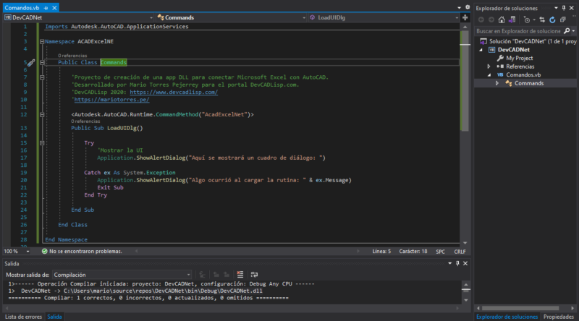Image resolution: width=579 pixels, height=321 pixels.
Task: Collapse the DevCADNet project node
Action: 481,50
